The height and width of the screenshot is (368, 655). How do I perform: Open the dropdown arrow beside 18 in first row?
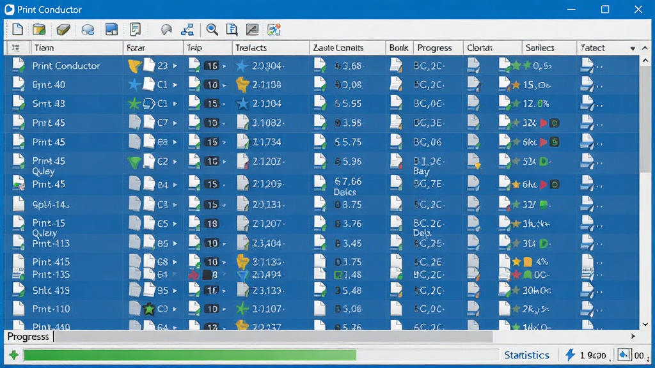coord(225,66)
